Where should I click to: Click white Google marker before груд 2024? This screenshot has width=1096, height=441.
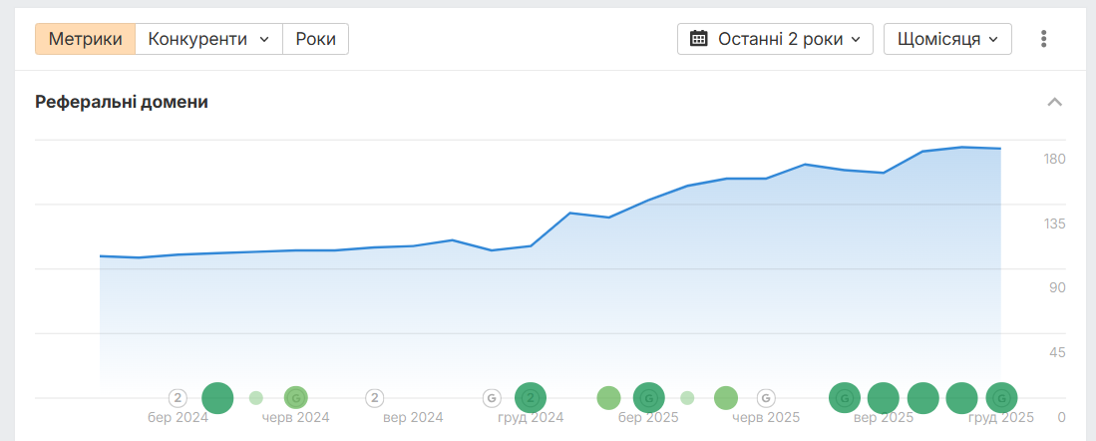click(492, 398)
